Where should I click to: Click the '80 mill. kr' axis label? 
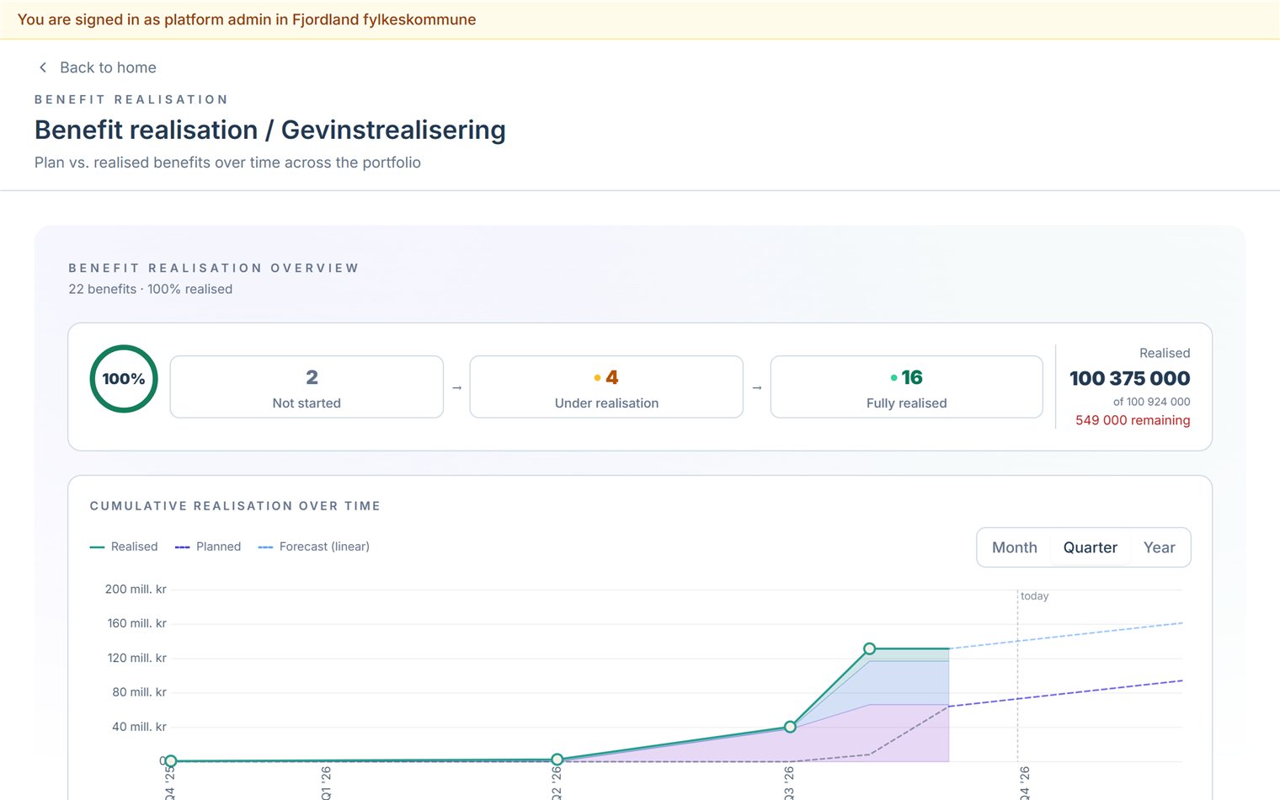[x=139, y=692]
